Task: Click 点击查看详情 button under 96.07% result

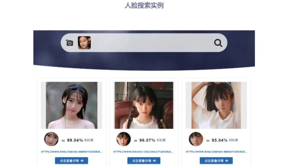Action: (144, 161)
